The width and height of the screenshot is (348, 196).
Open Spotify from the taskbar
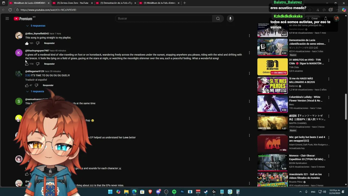[174, 192]
